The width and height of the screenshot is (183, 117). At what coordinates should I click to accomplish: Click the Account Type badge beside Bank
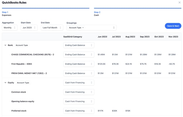click(x=22, y=45)
